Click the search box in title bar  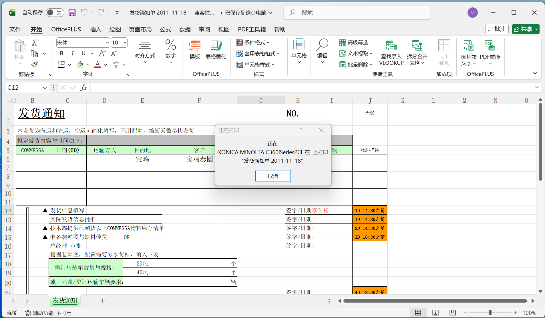click(x=357, y=13)
